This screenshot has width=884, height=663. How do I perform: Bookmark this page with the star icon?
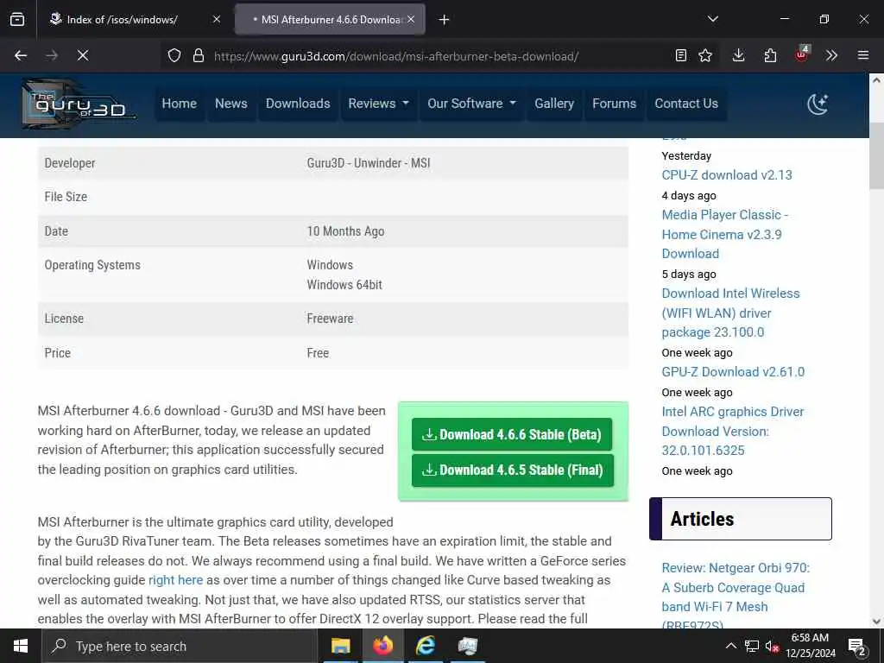coord(705,55)
